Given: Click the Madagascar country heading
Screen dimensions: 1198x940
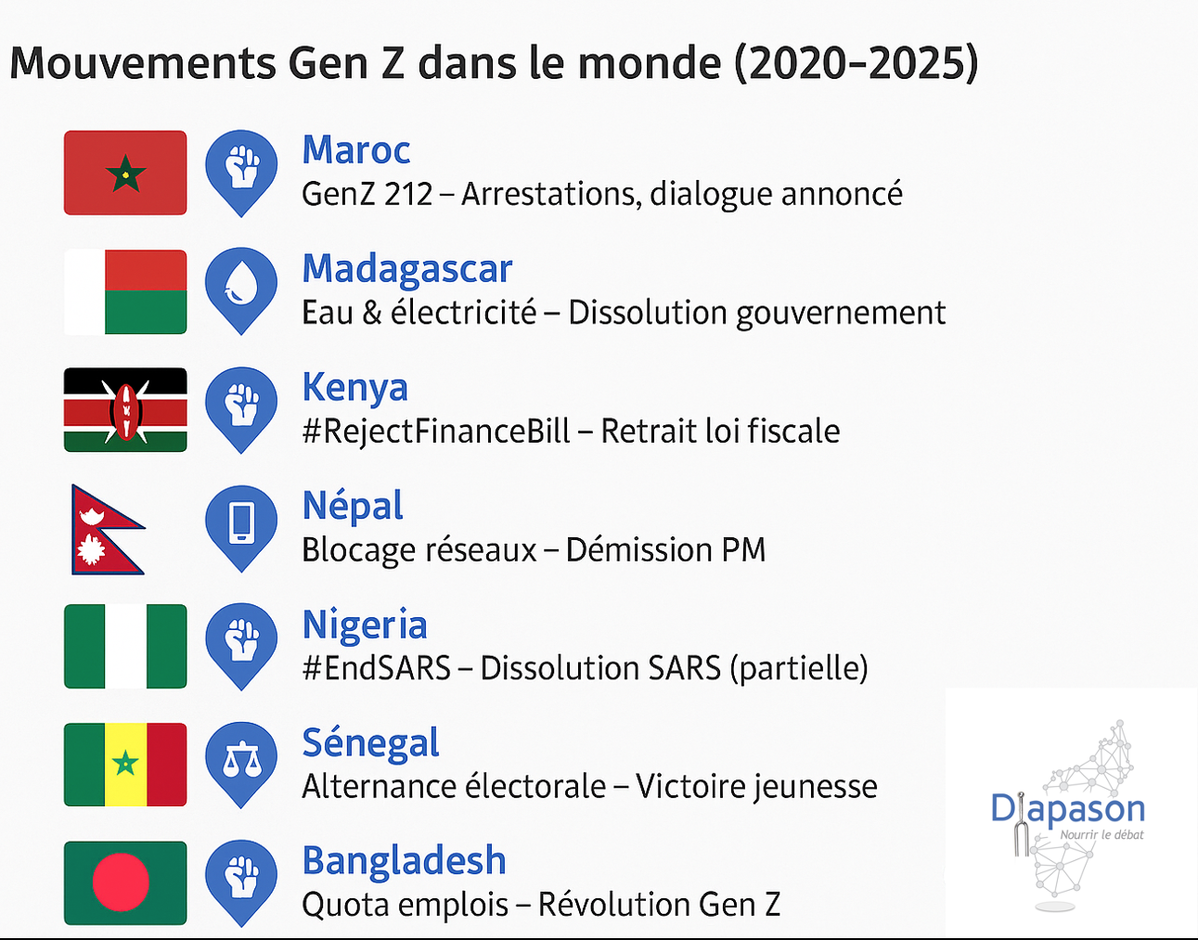Looking at the screenshot, I should (406, 269).
